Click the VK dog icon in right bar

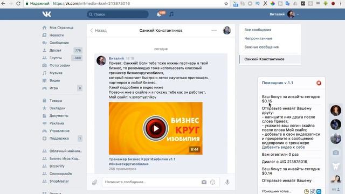pyautogui.click(x=335, y=167)
